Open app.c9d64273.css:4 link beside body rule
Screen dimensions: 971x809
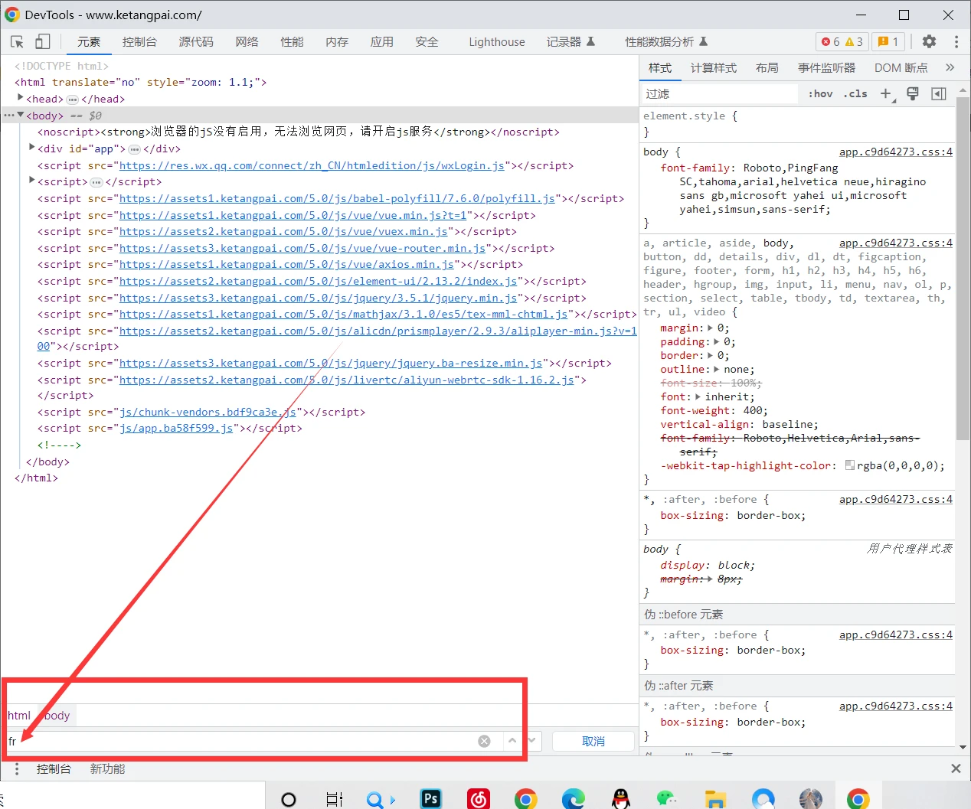pyautogui.click(x=896, y=152)
